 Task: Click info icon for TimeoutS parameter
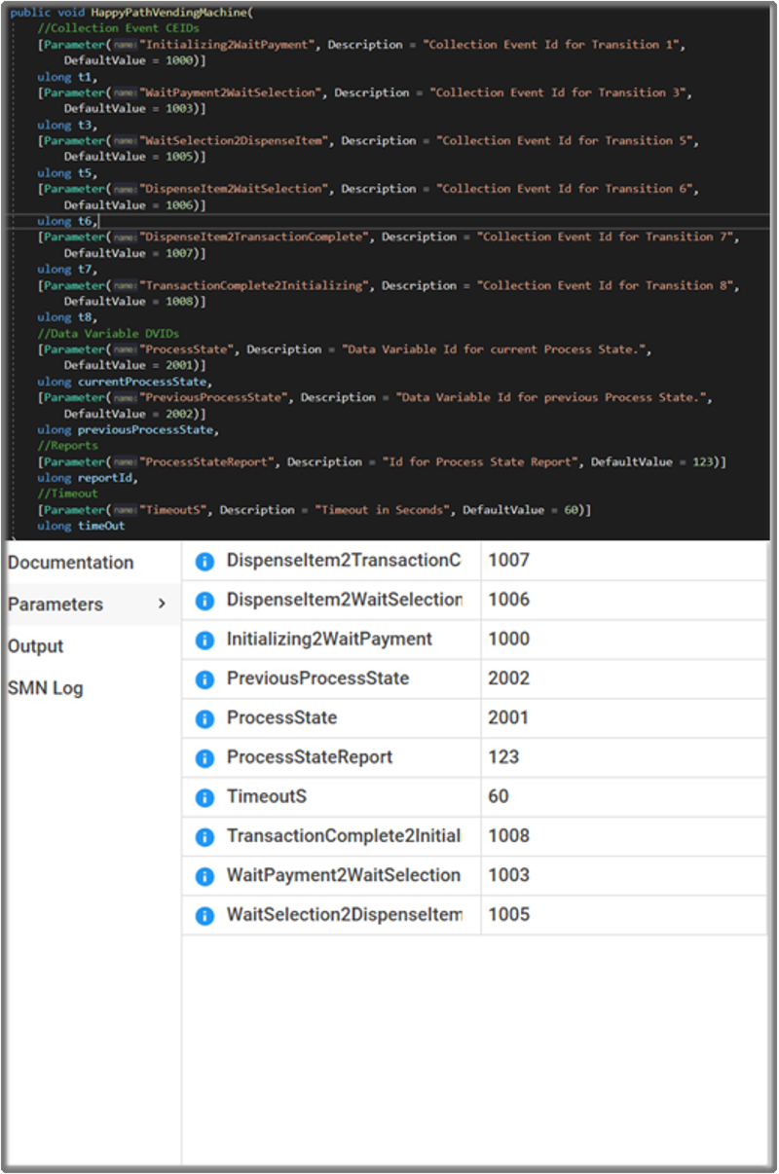coord(204,797)
